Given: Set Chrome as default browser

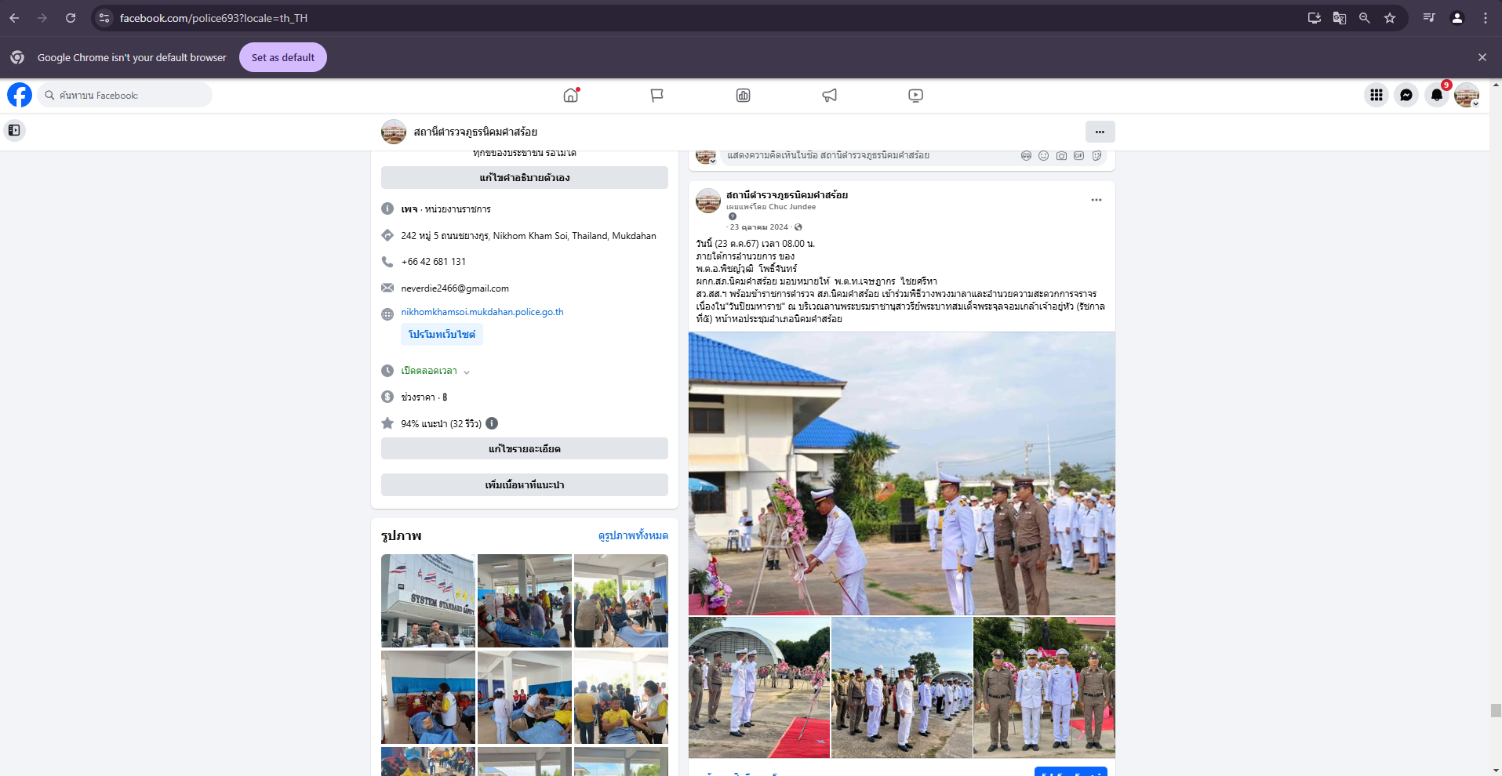Looking at the screenshot, I should click(282, 57).
